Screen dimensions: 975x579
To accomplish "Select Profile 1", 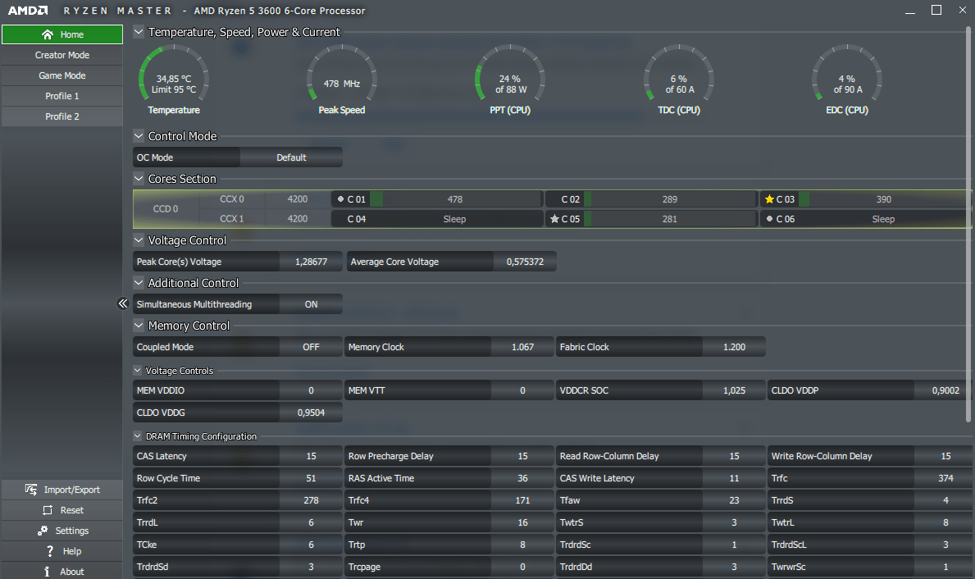I will [62, 97].
